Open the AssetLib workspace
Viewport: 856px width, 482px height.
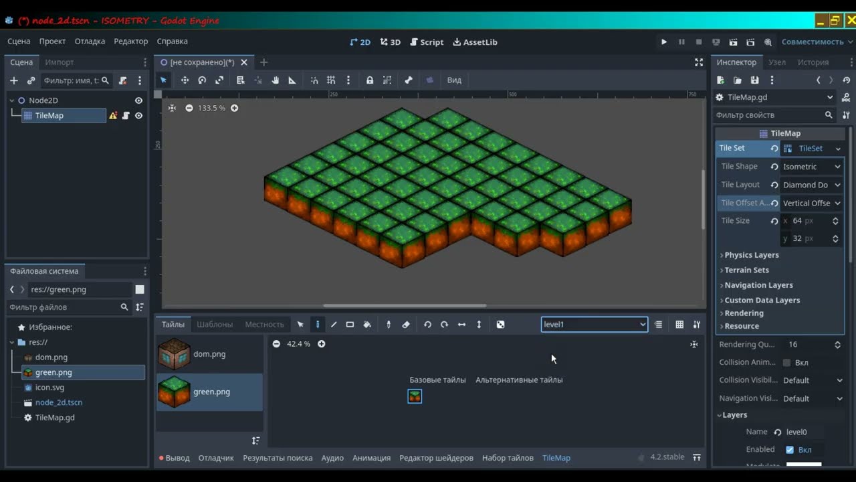475,42
